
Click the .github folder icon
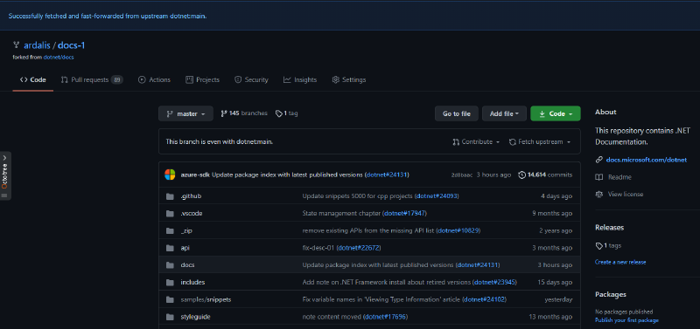(170, 196)
